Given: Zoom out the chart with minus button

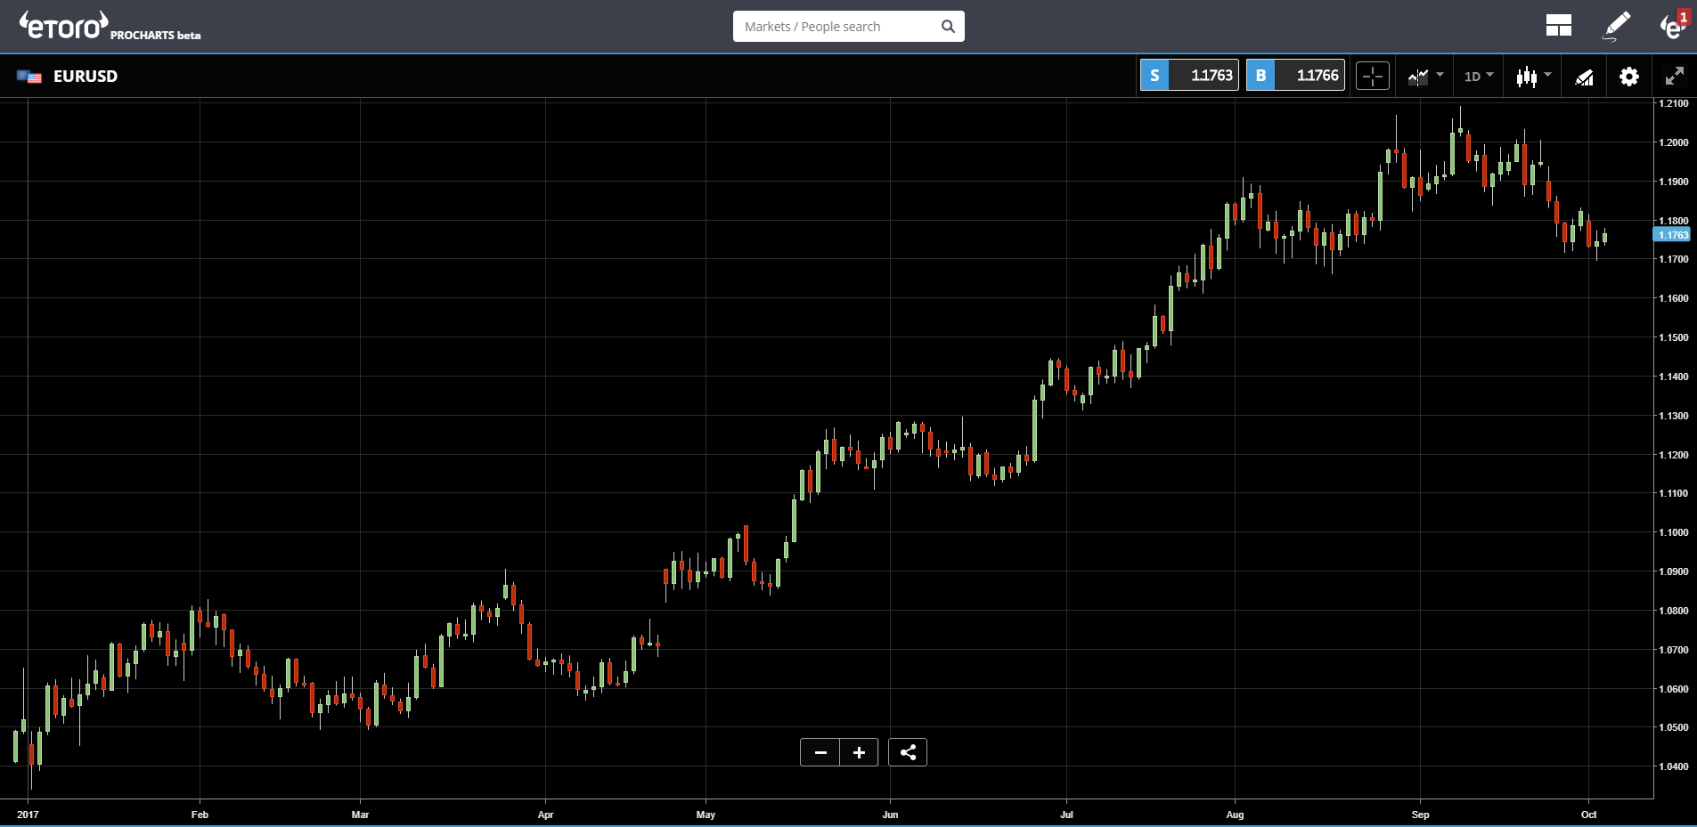Looking at the screenshot, I should click(x=820, y=752).
